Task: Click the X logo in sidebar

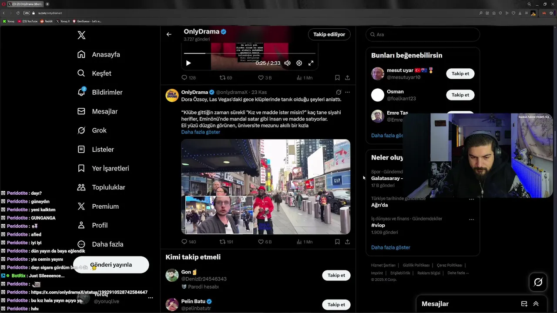Action: point(81,35)
